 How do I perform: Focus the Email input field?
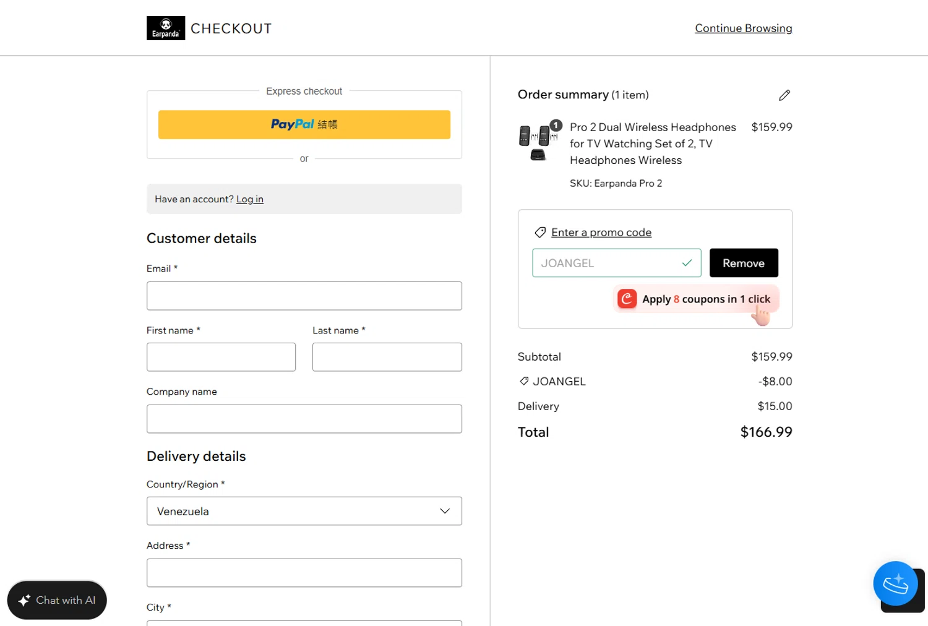coord(304,296)
